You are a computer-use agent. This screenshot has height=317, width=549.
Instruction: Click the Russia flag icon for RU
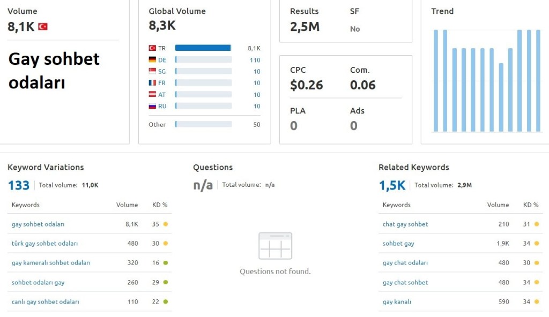[152, 106]
